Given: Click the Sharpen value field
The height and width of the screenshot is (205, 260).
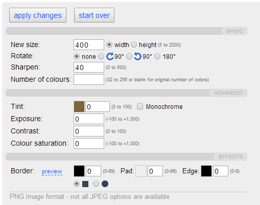Looking at the screenshot, I should (89, 67).
